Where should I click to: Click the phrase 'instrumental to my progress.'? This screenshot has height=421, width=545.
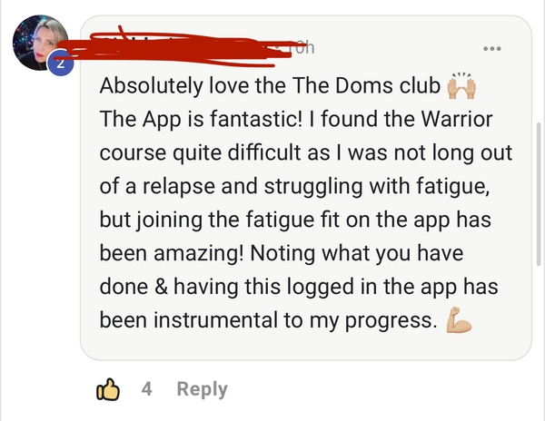[295, 320]
